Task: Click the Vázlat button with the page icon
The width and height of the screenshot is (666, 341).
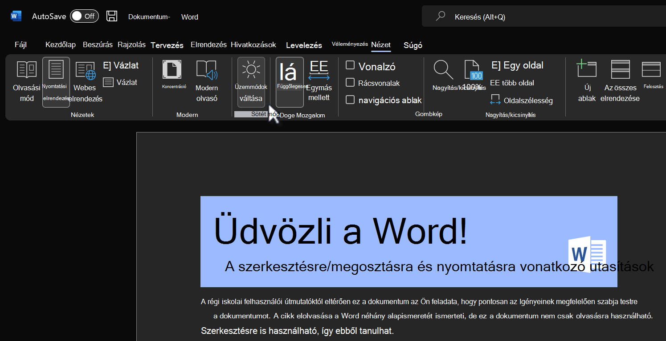Action: coord(120,82)
